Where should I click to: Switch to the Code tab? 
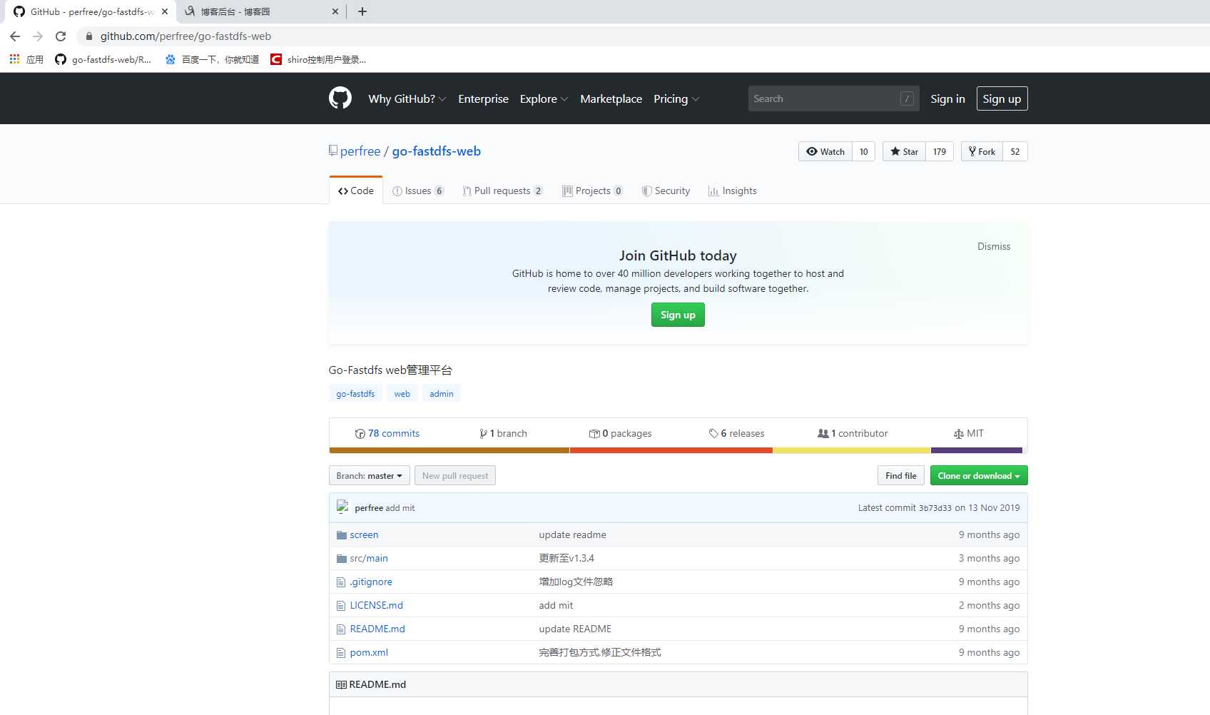point(356,191)
